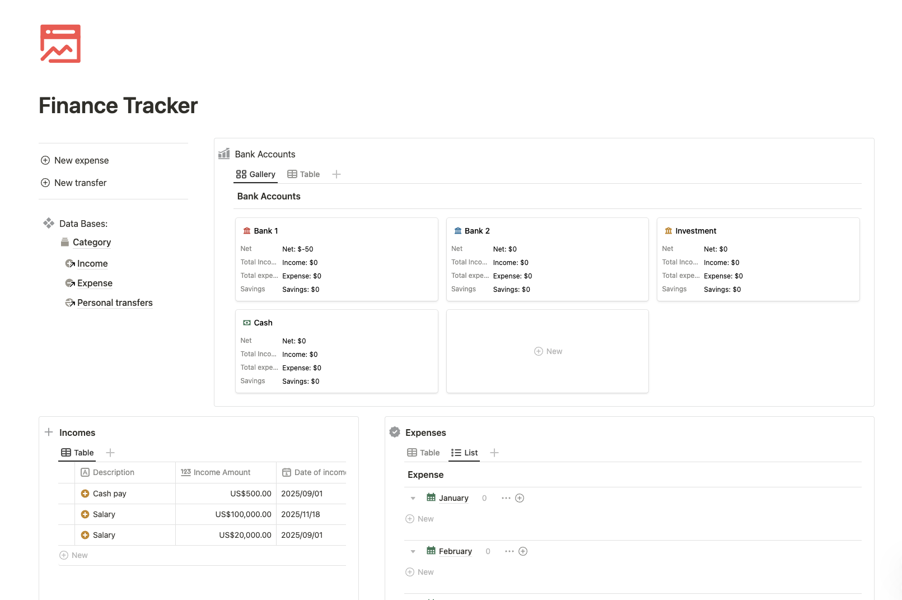Click the Finance Tracker page icon
The height and width of the screenshot is (600, 902).
click(60, 44)
